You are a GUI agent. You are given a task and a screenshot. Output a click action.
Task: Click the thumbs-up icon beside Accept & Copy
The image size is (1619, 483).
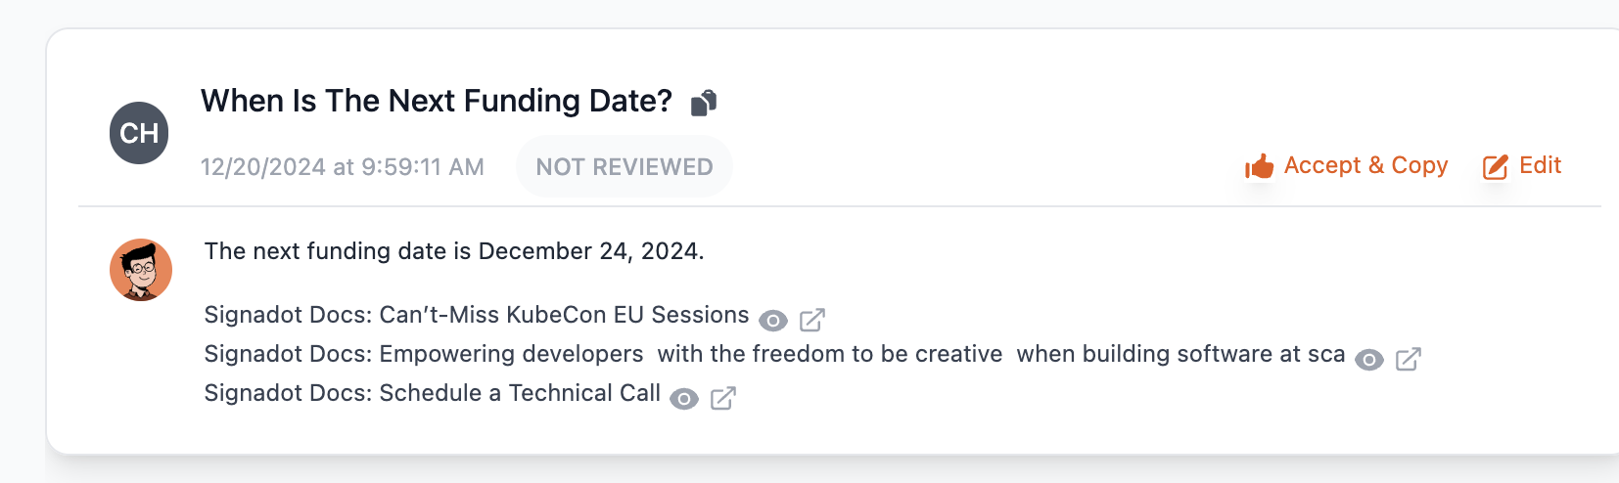point(1259,167)
